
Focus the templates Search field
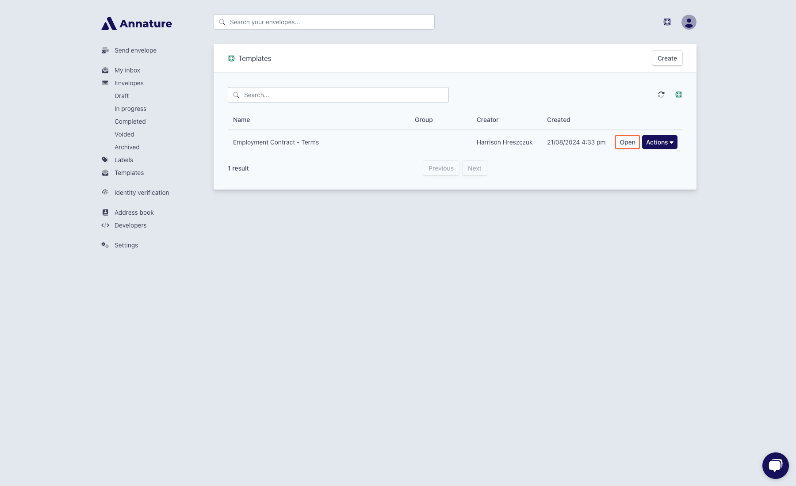[338, 95]
